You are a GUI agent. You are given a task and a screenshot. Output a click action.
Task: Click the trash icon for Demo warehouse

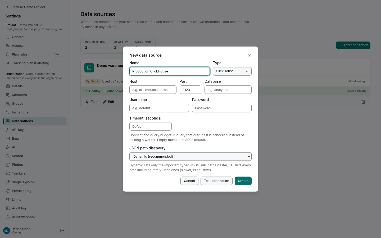pyautogui.click(x=363, y=102)
